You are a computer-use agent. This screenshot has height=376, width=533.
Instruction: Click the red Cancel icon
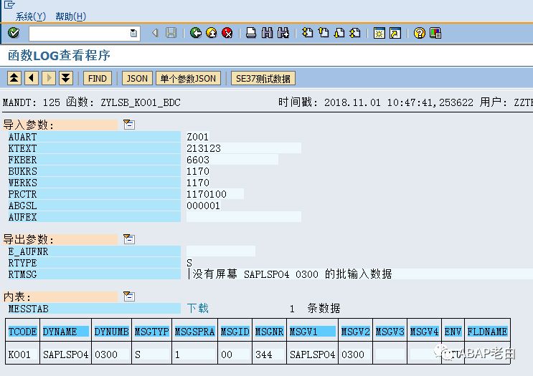[227, 33]
